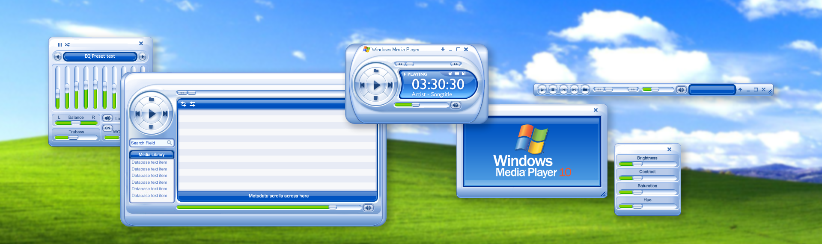Click Next on the mini toolbar player
The image size is (822, 244).
coord(575,90)
